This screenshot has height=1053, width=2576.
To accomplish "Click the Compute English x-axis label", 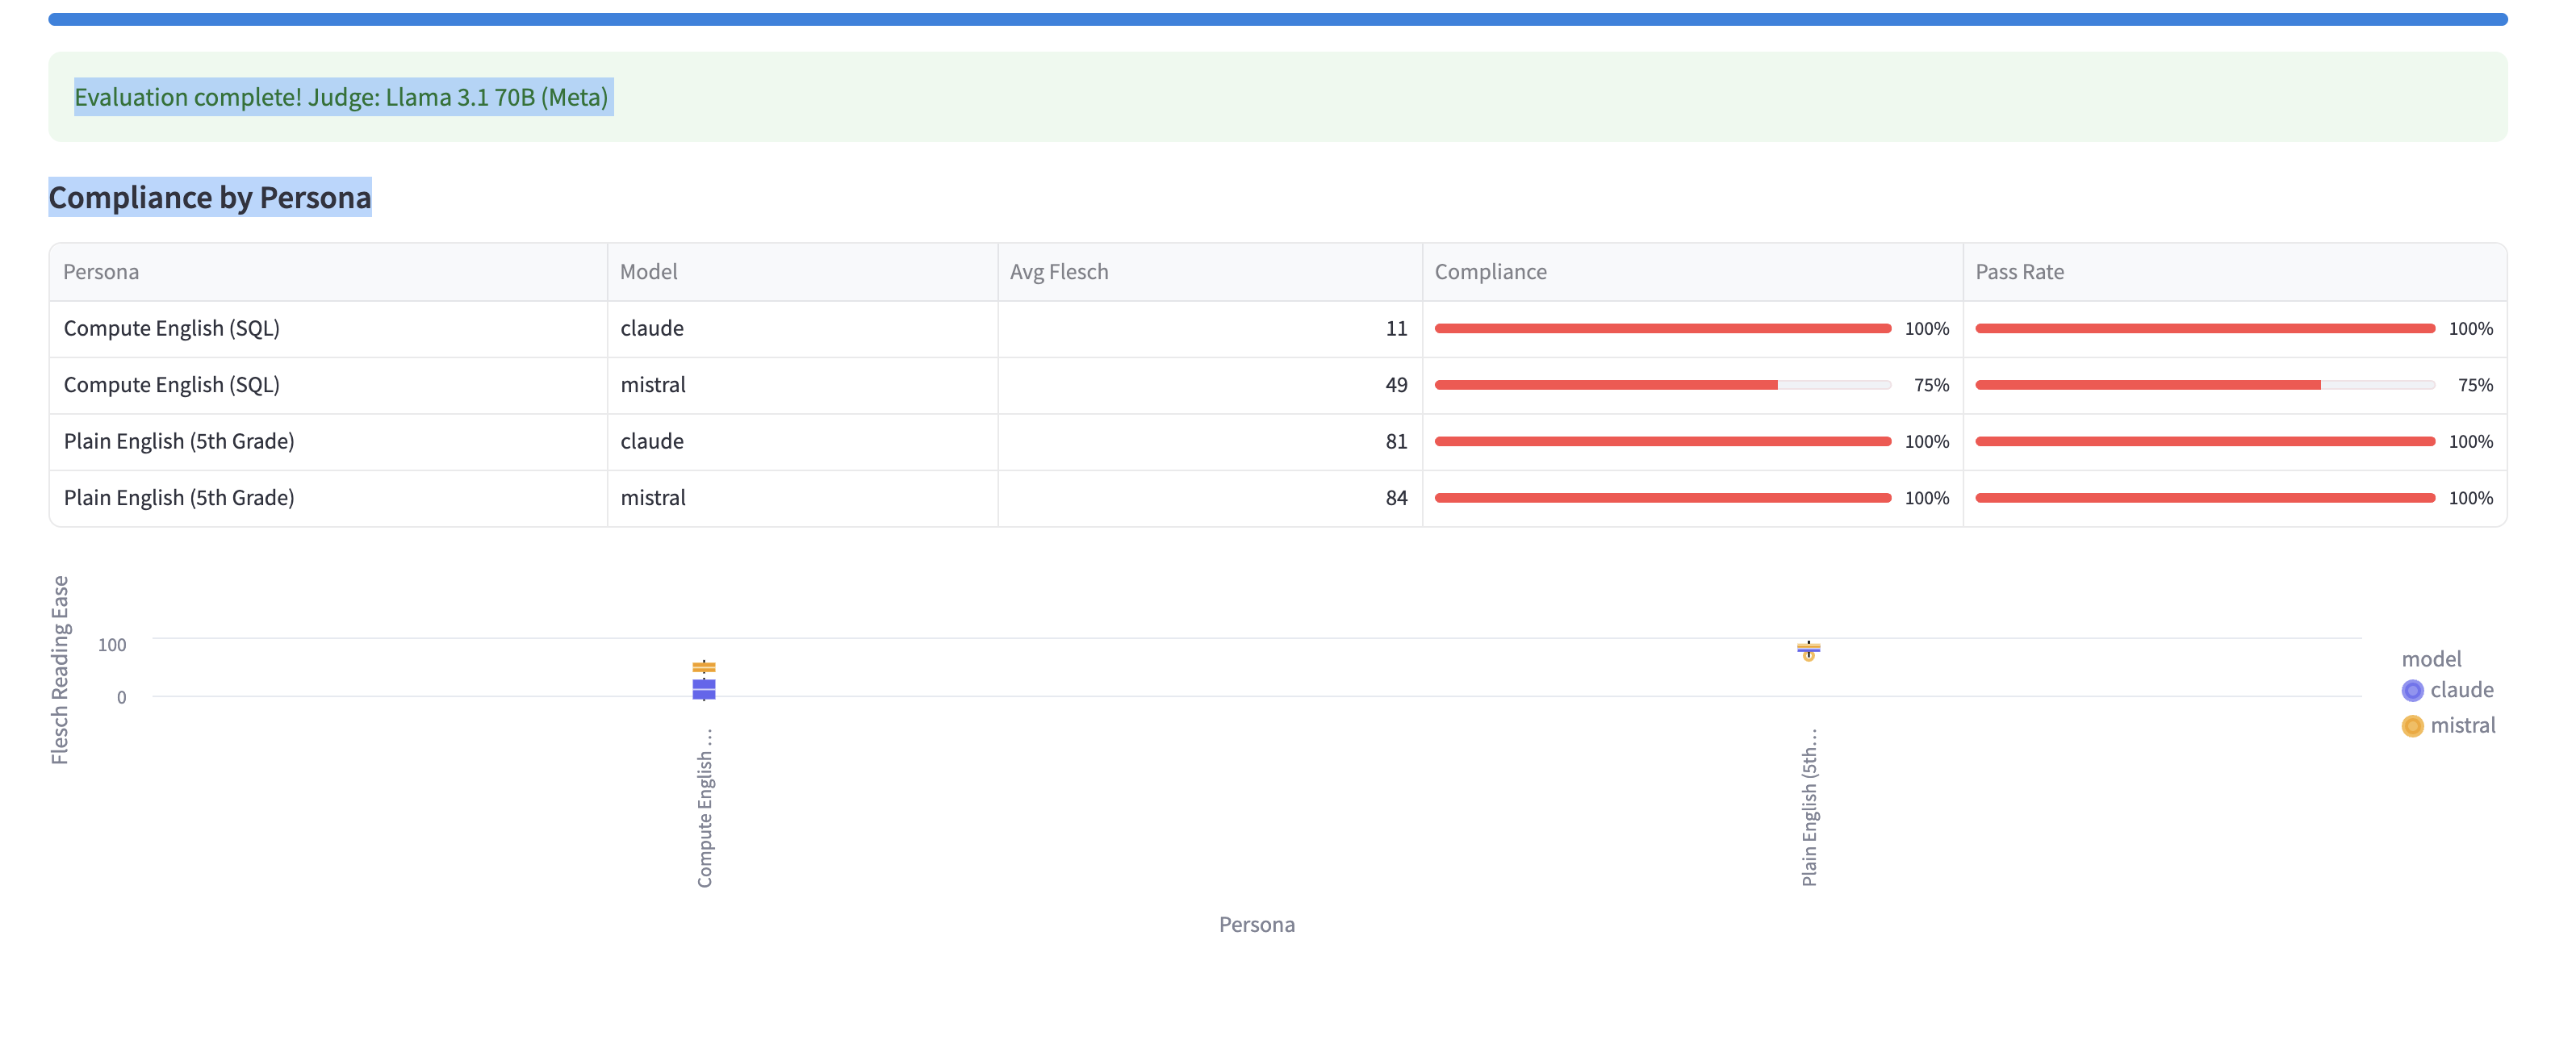I will click(705, 806).
